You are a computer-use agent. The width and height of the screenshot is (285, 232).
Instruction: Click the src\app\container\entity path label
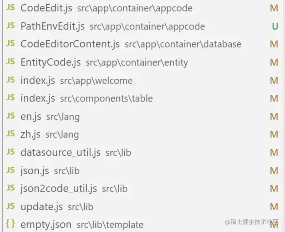pyautogui.click(x=137, y=62)
